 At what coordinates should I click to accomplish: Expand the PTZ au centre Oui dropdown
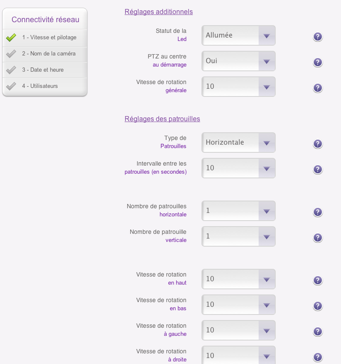[239, 61]
